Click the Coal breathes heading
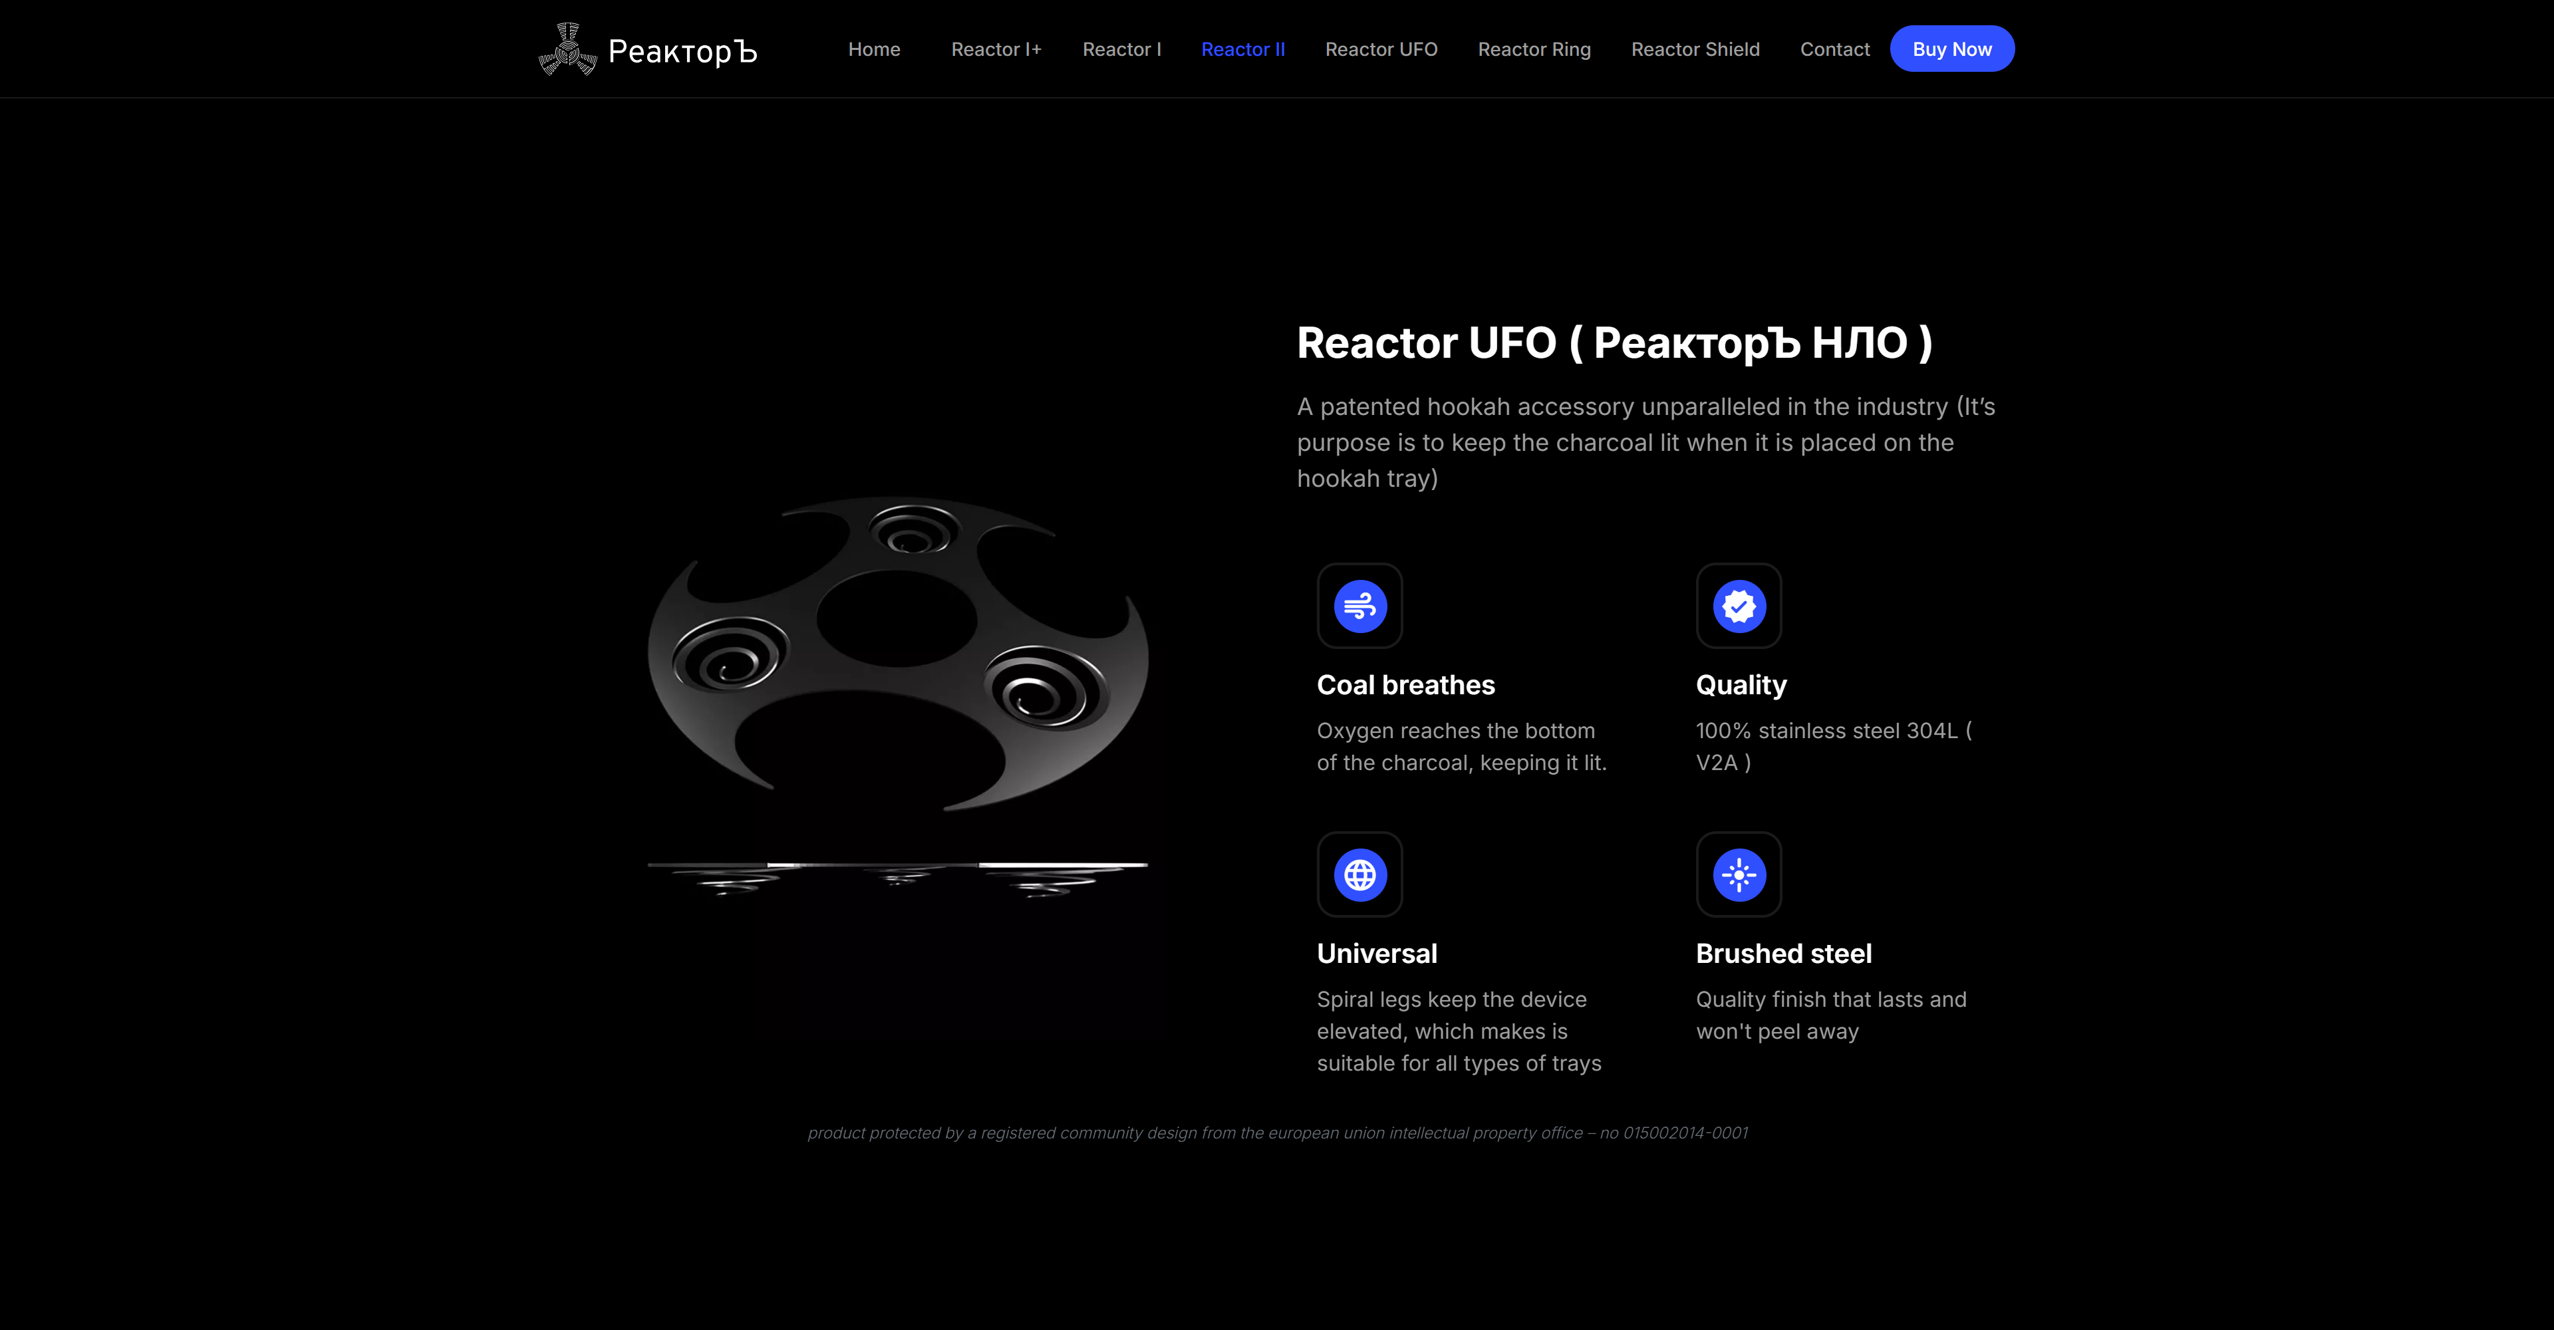 (x=1405, y=685)
